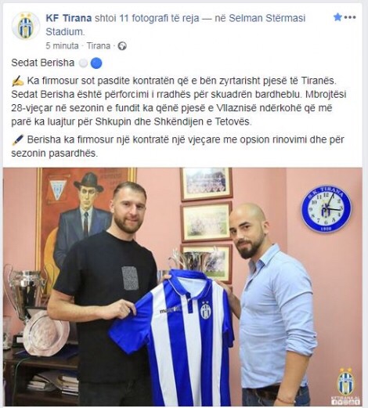Screen dimensions: 368x408
Task: Click the S.K. Tirana wall clock in the photo
Action: coord(327,208)
